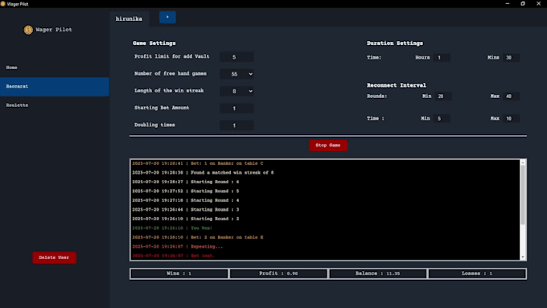Click 'Starting Round : 3' log entry
This screenshot has height=308, width=547.
(x=185, y=210)
